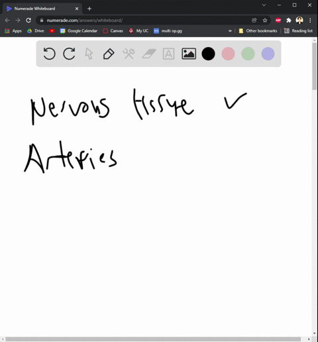This screenshot has width=318, height=342.
Task: Go forward in browser history
Action: click(x=18, y=21)
